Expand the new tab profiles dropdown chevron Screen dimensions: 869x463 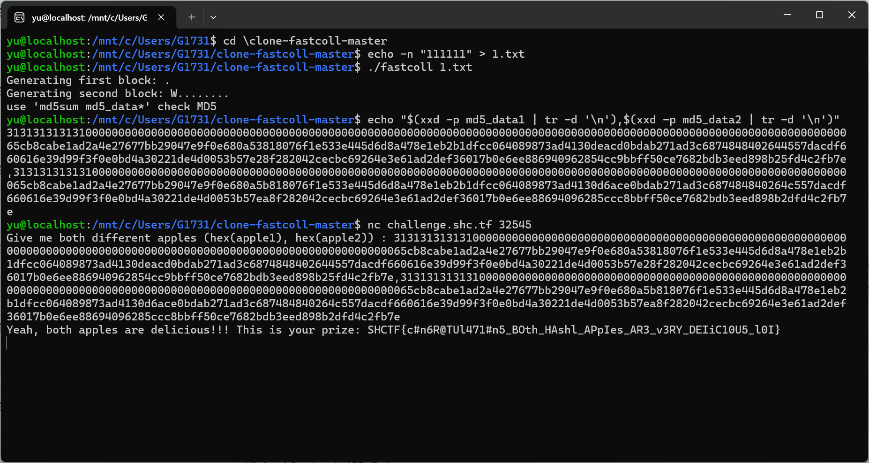click(213, 17)
